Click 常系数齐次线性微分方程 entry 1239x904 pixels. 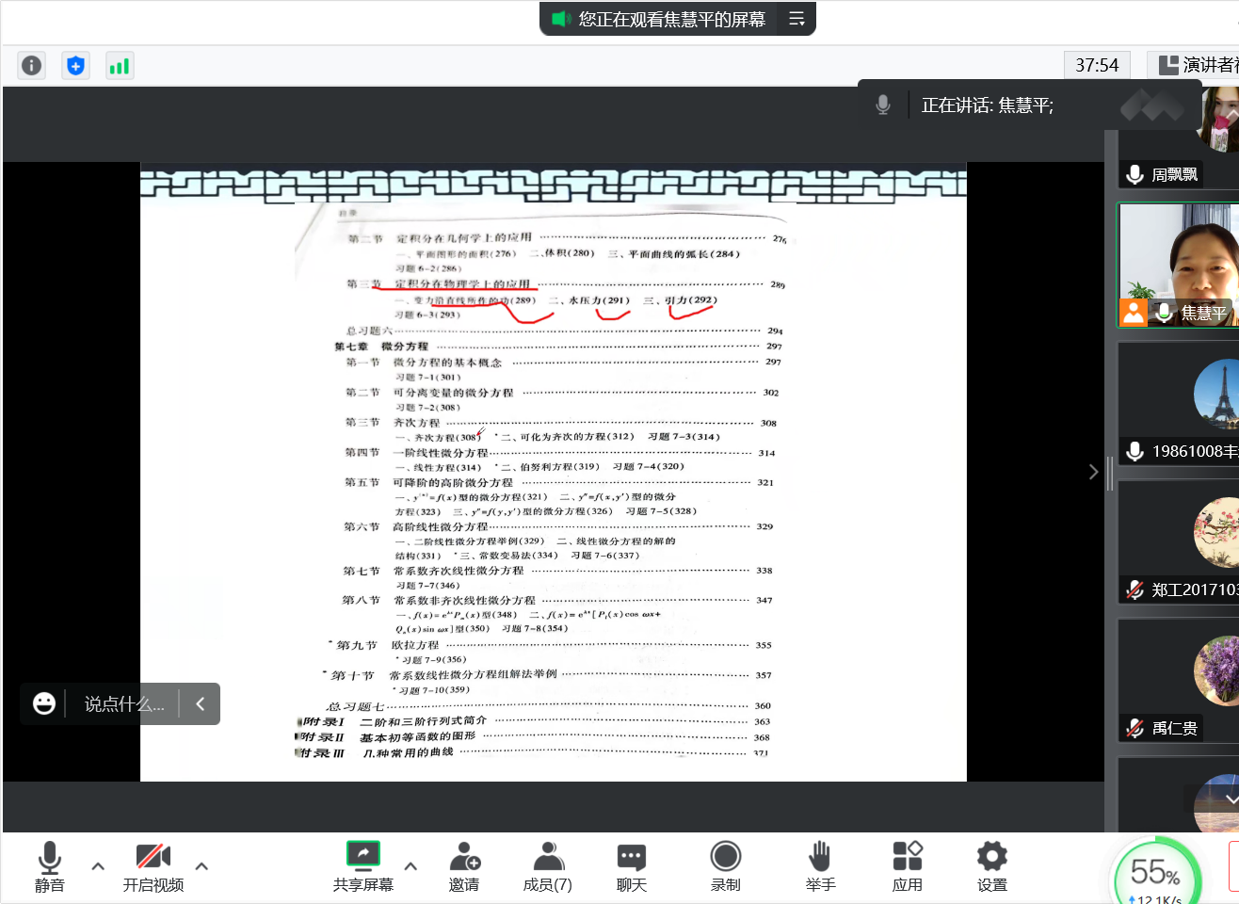click(x=459, y=571)
